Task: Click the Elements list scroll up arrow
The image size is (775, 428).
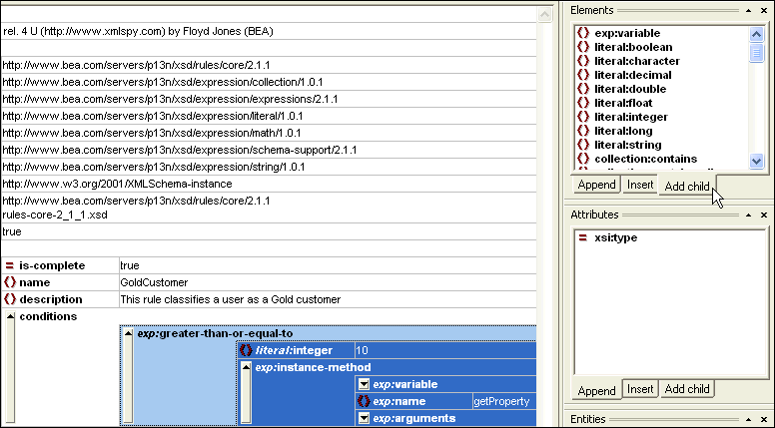Action: 757,34
